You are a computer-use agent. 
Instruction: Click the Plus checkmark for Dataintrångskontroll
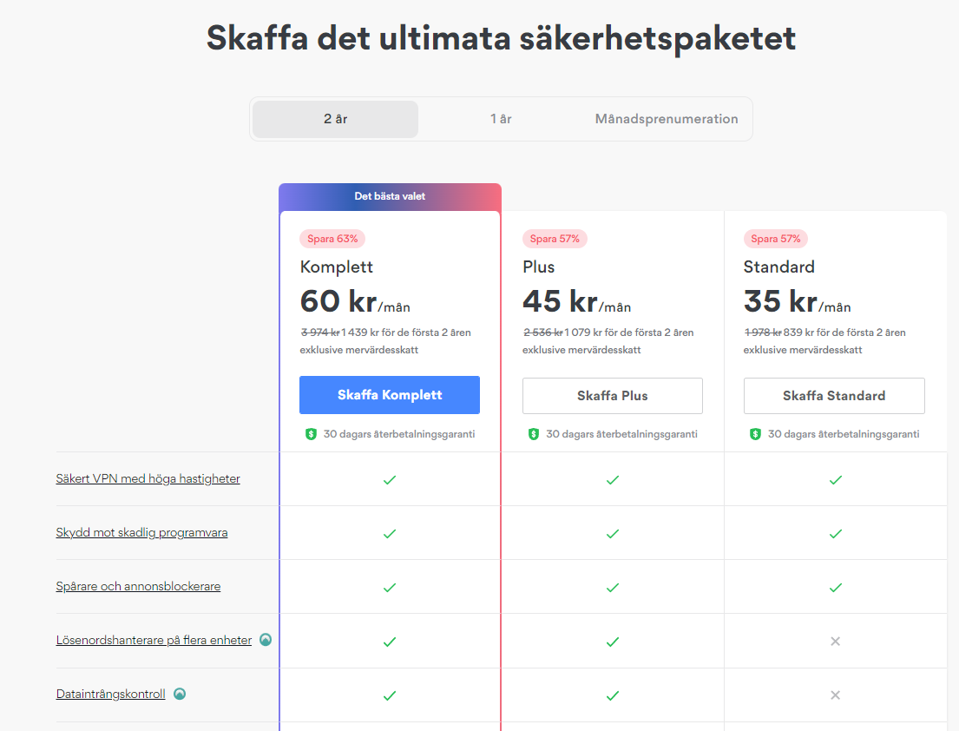(612, 695)
